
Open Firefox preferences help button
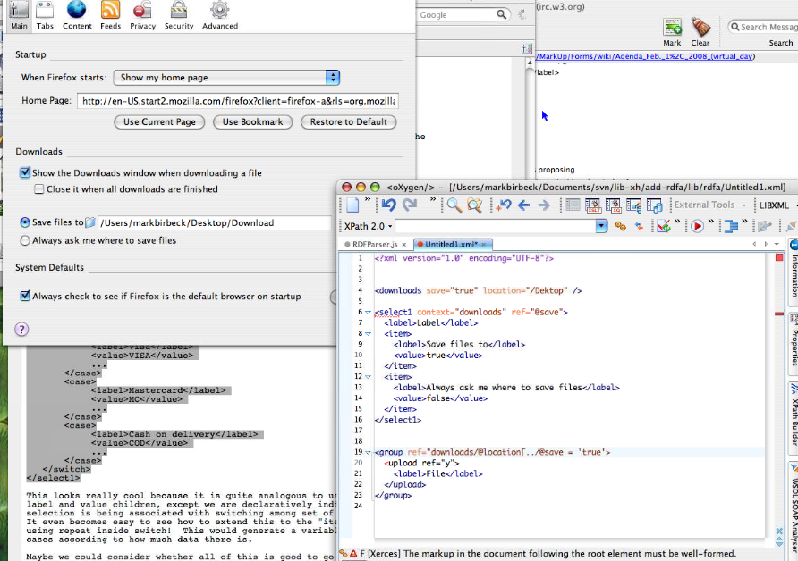tap(21, 330)
